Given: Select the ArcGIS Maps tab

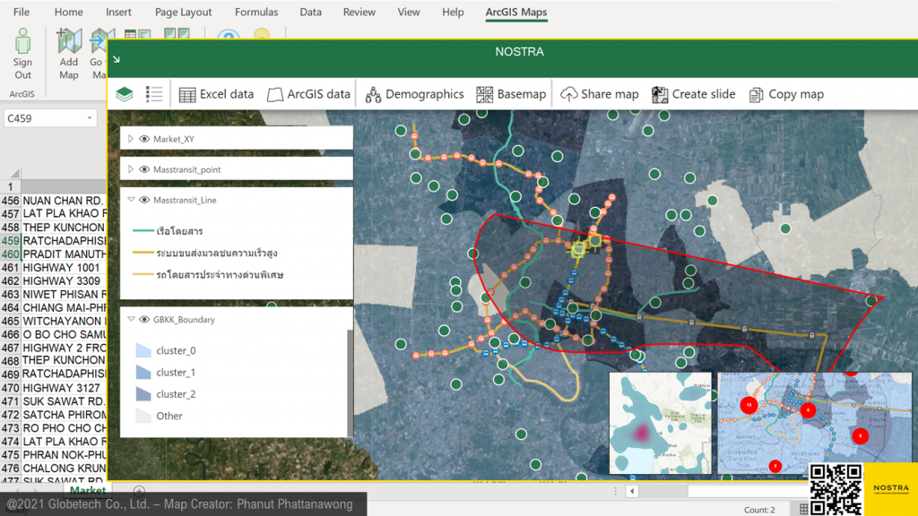Looking at the screenshot, I should (x=516, y=12).
